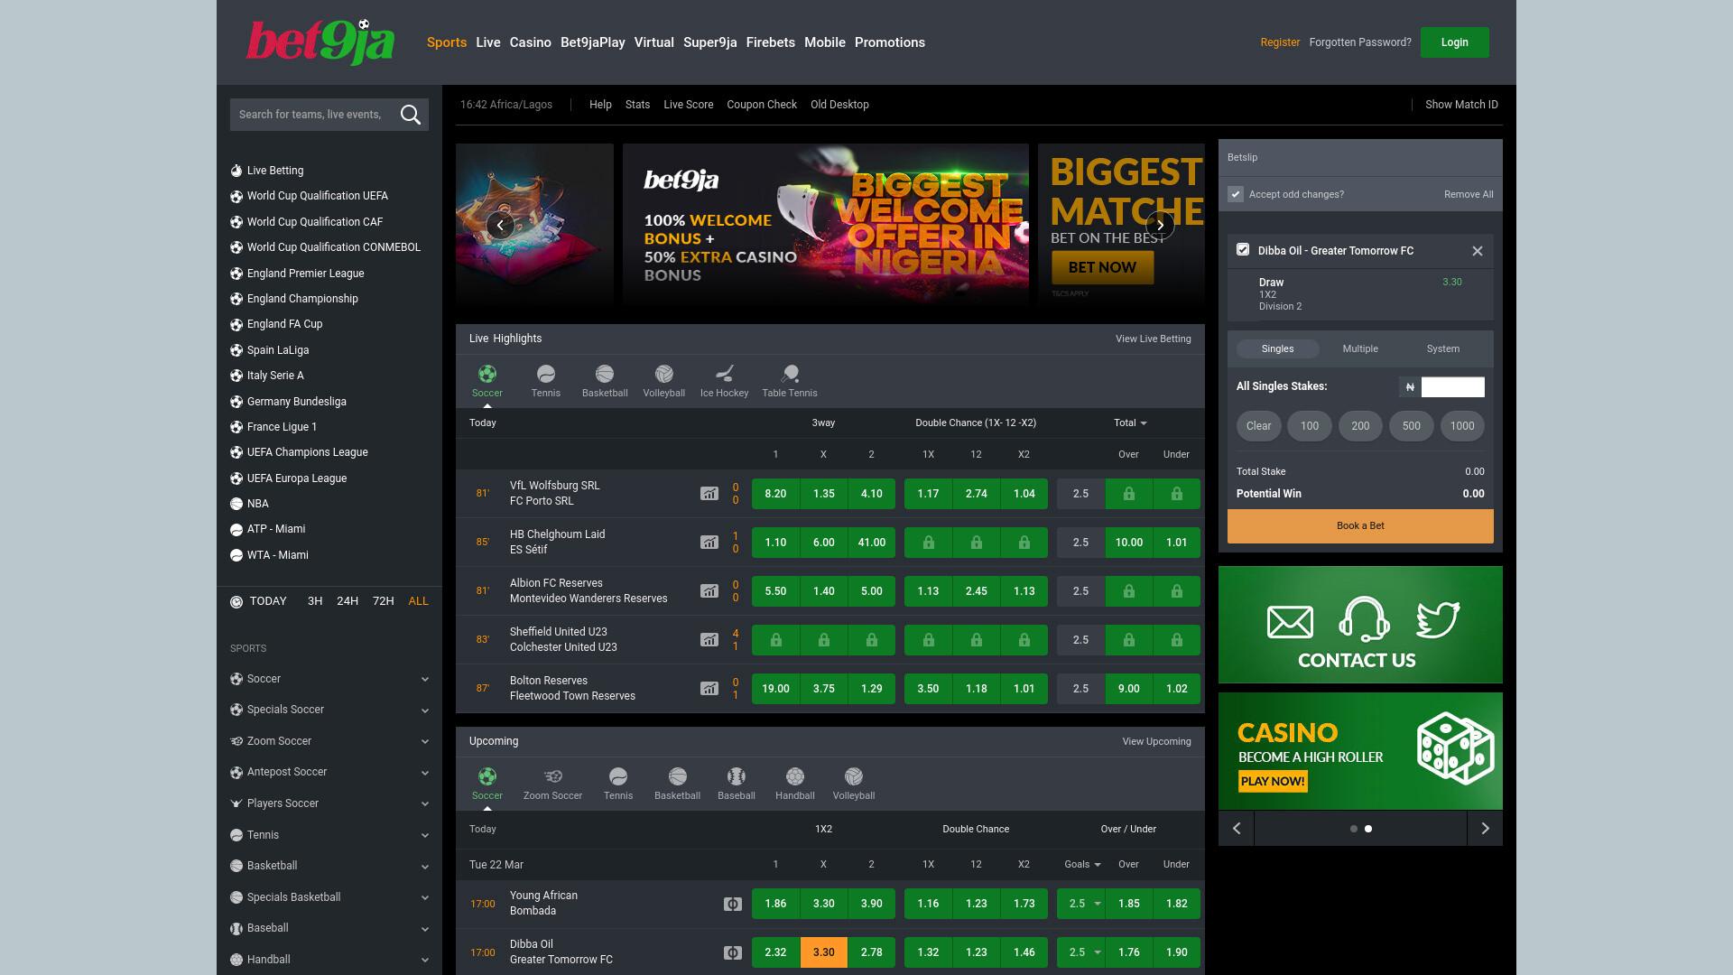1733x975 pixels.
Task: Click locked Over odds for VfL Wolfsburg SRL
Action: click(1128, 494)
